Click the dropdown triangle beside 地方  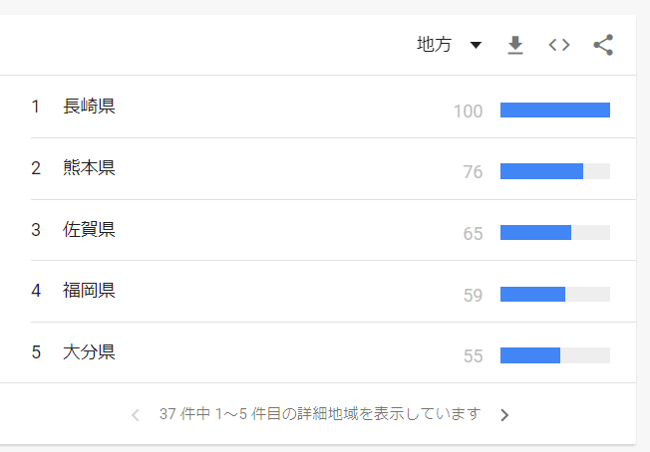476,45
